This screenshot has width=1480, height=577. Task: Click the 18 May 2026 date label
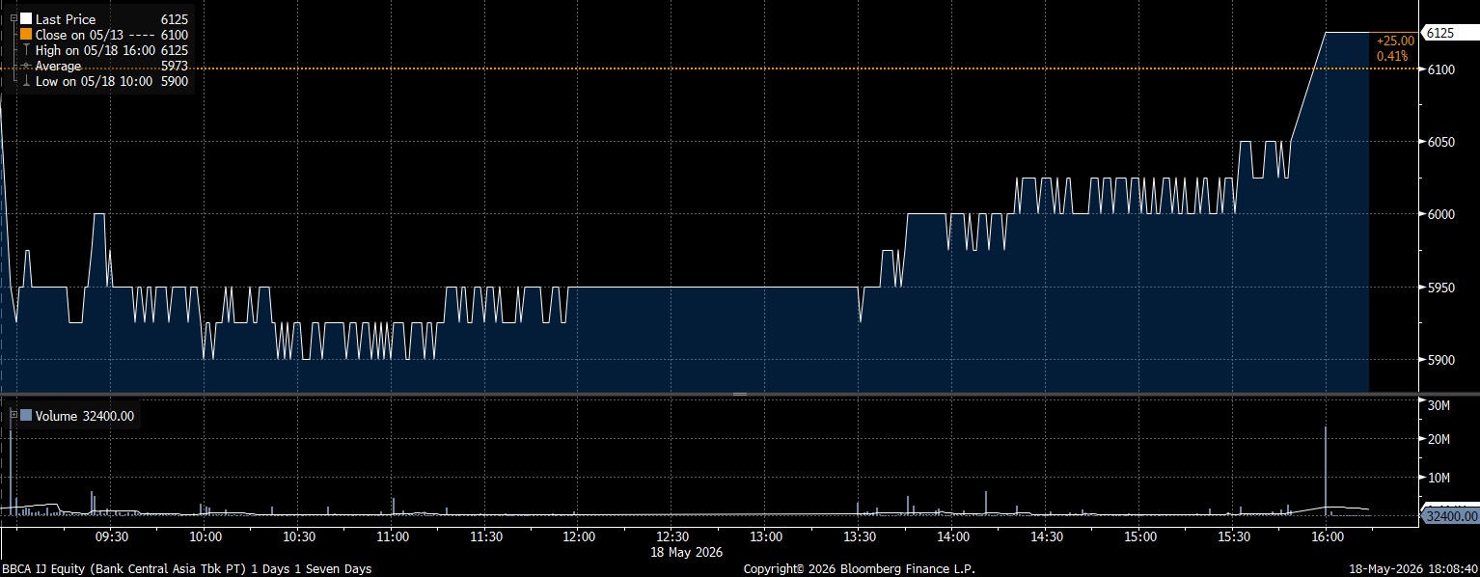point(686,552)
